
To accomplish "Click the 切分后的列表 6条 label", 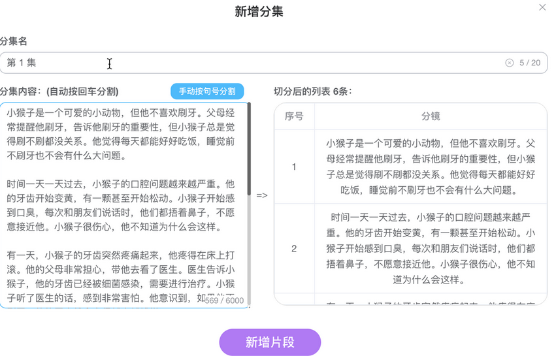I will coord(312,91).
